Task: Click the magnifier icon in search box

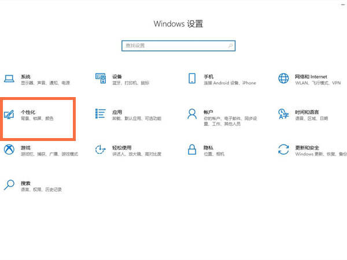Action: tap(230, 46)
